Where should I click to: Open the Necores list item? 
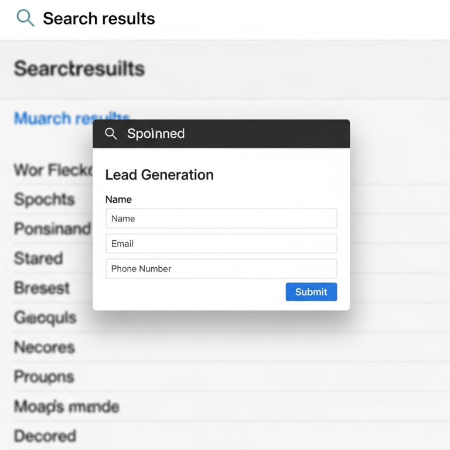(45, 347)
